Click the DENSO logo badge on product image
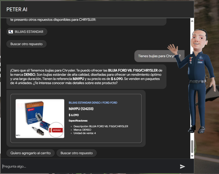 (56, 130)
